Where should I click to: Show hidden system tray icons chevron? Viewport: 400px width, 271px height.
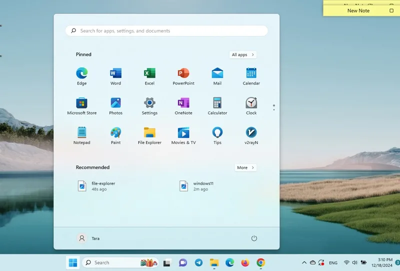point(304,262)
